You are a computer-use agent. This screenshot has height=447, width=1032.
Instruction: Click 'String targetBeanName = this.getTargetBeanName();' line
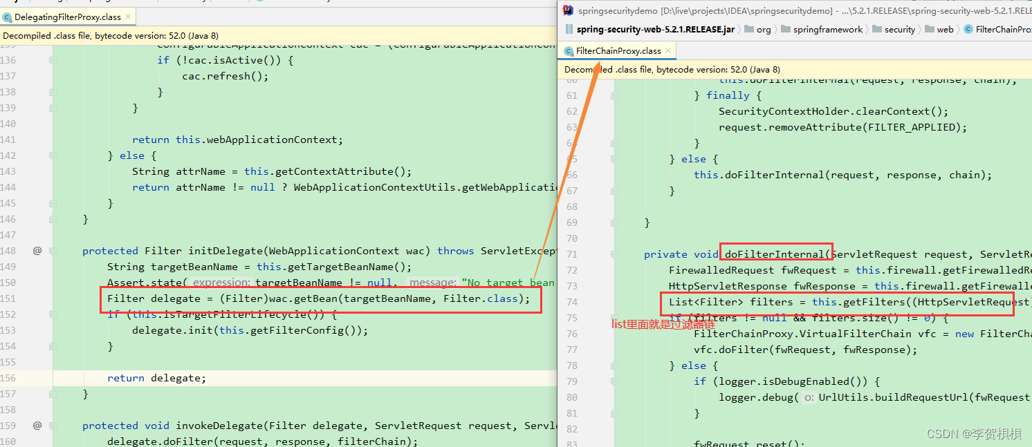[259, 267]
